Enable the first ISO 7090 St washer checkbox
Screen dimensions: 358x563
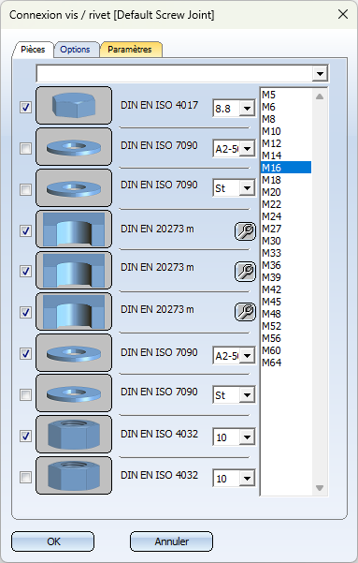tap(25, 189)
